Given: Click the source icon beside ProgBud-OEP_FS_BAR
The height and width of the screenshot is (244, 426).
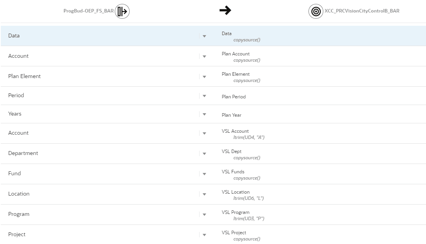Looking at the screenshot, I should 122,11.
